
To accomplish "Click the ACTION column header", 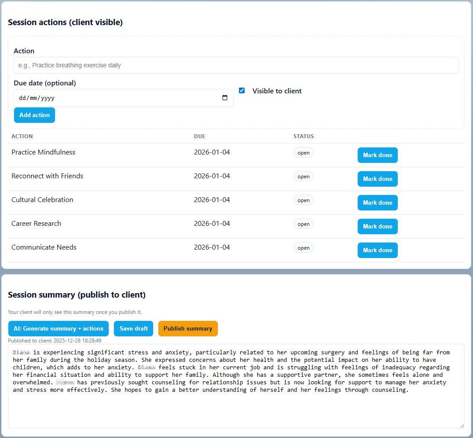I will click(x=22, y=136).
